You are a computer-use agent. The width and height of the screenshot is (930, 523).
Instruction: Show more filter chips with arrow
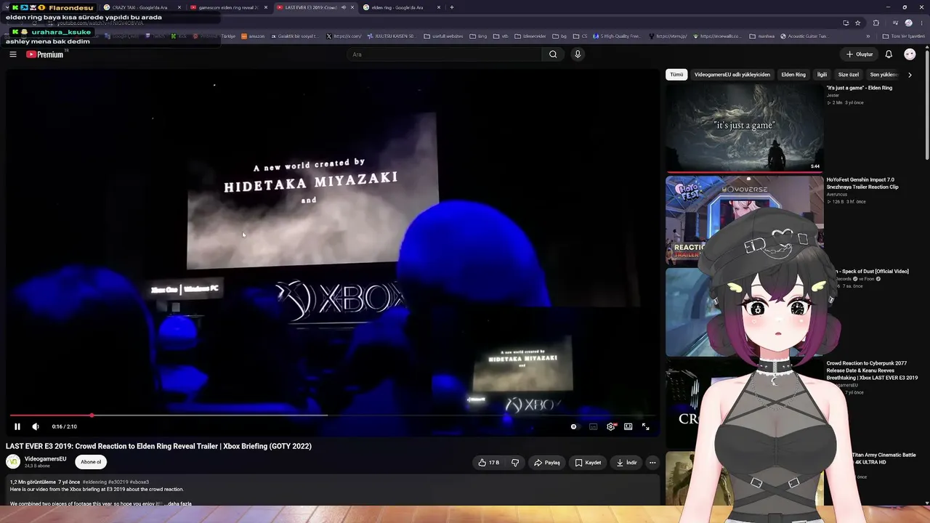click(x=910, y=75)
